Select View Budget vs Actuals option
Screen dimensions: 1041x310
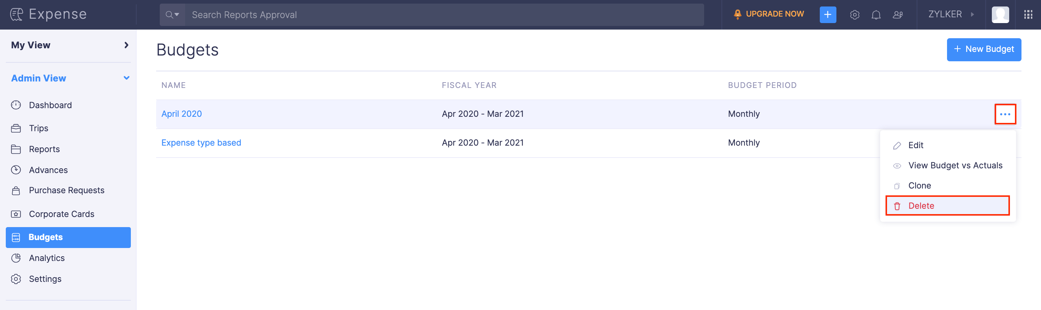(955, 165)
